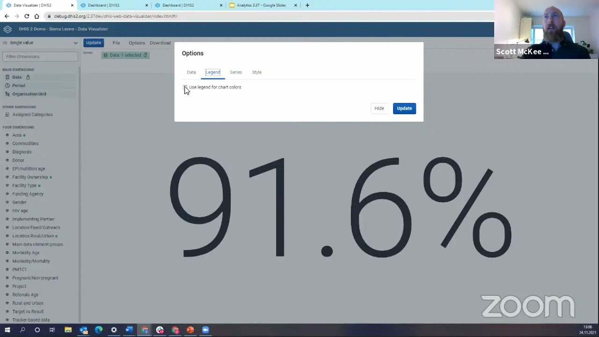Click the Location Fixed/Outreach dimension
This screenshot has width=599, height=337.
[x=36, y=227]
